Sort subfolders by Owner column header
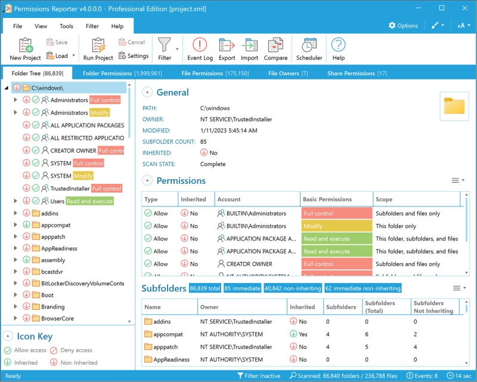This screenshot has height=382, width=477. point(209,307)
